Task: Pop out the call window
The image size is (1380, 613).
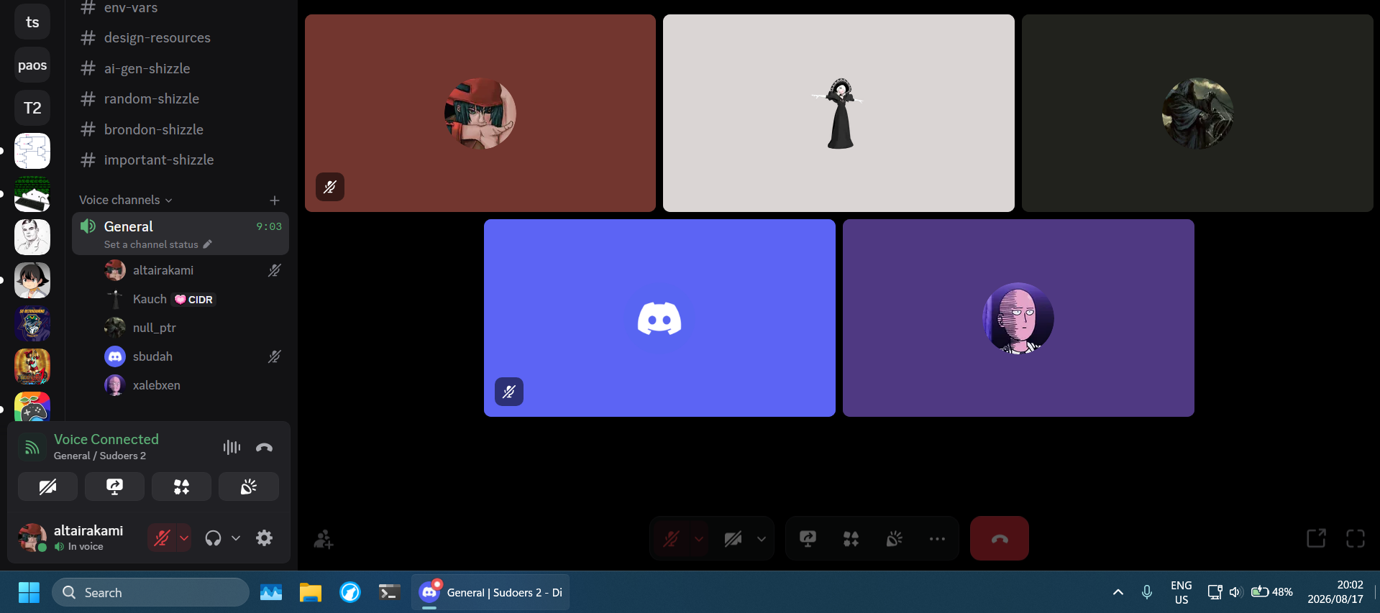Action: pos(1316,538)
